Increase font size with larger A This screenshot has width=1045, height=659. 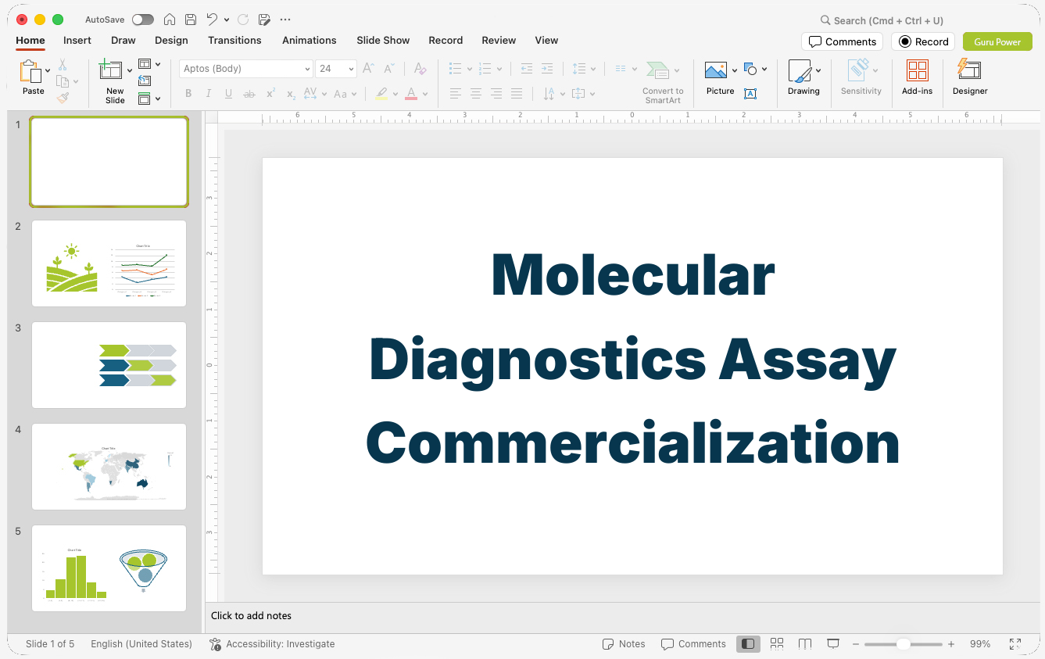click(x=369, y=69)
